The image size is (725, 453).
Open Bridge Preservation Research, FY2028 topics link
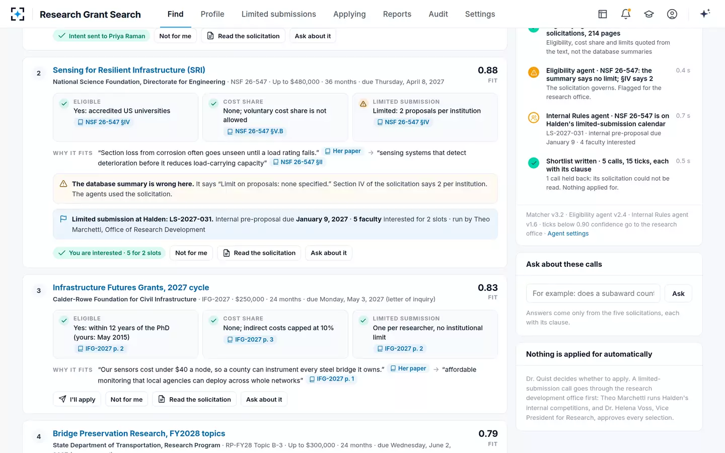[139, 433]
